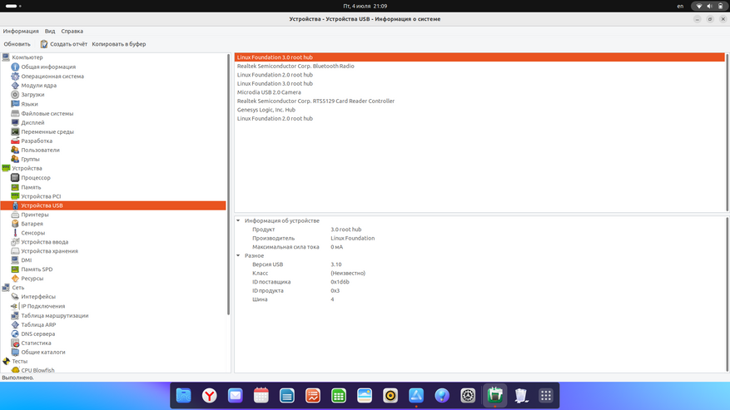
Task: Click the USB device list scrollbar
Action: [x=728, y=132]
